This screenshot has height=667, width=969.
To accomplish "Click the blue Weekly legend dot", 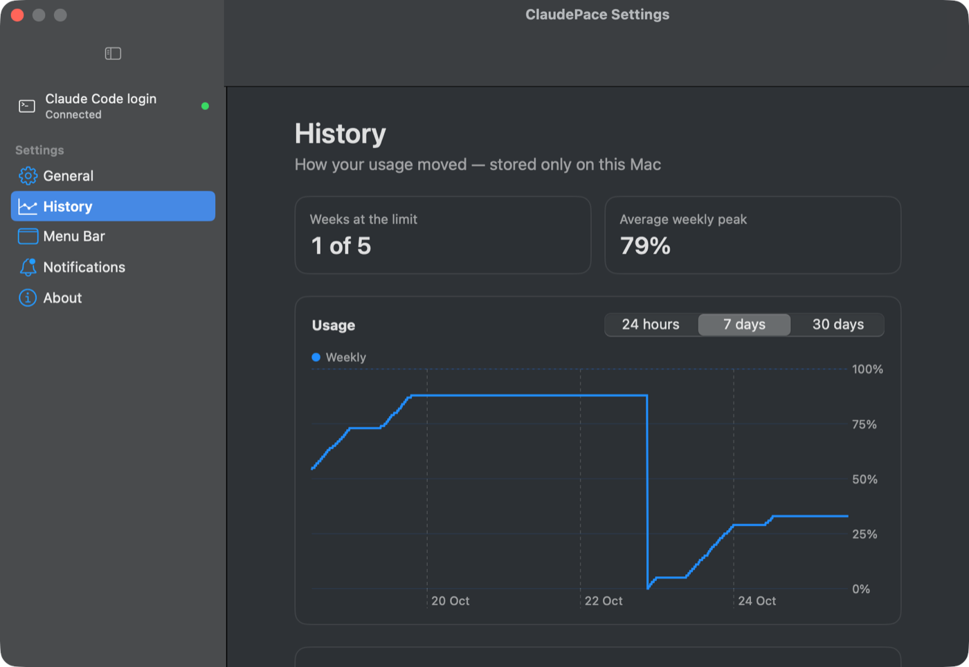I will click(316, 357).
